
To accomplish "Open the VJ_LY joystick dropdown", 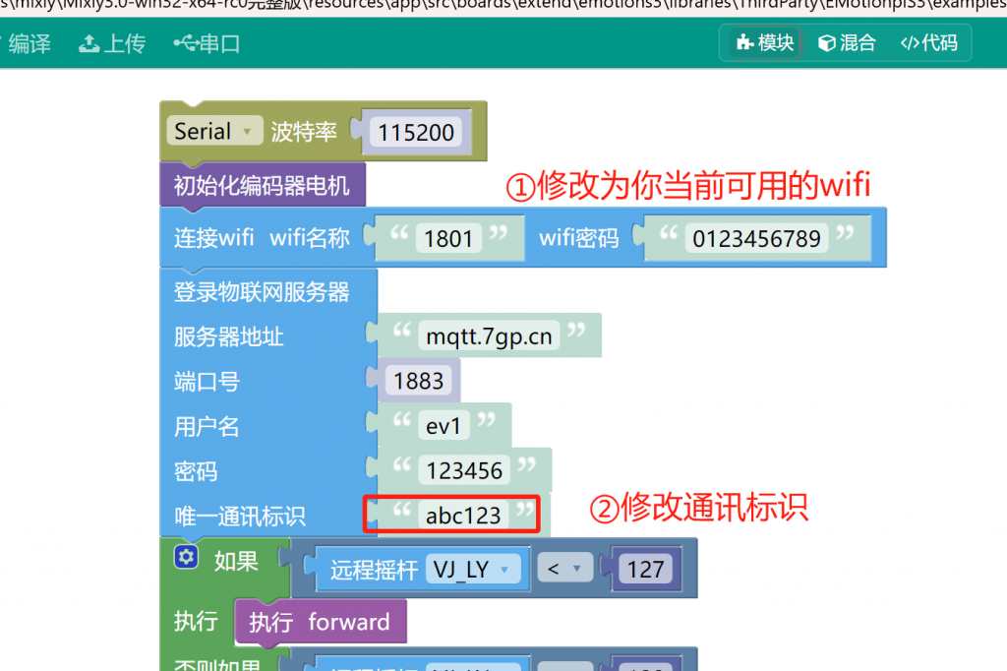I will click(473, 570).
